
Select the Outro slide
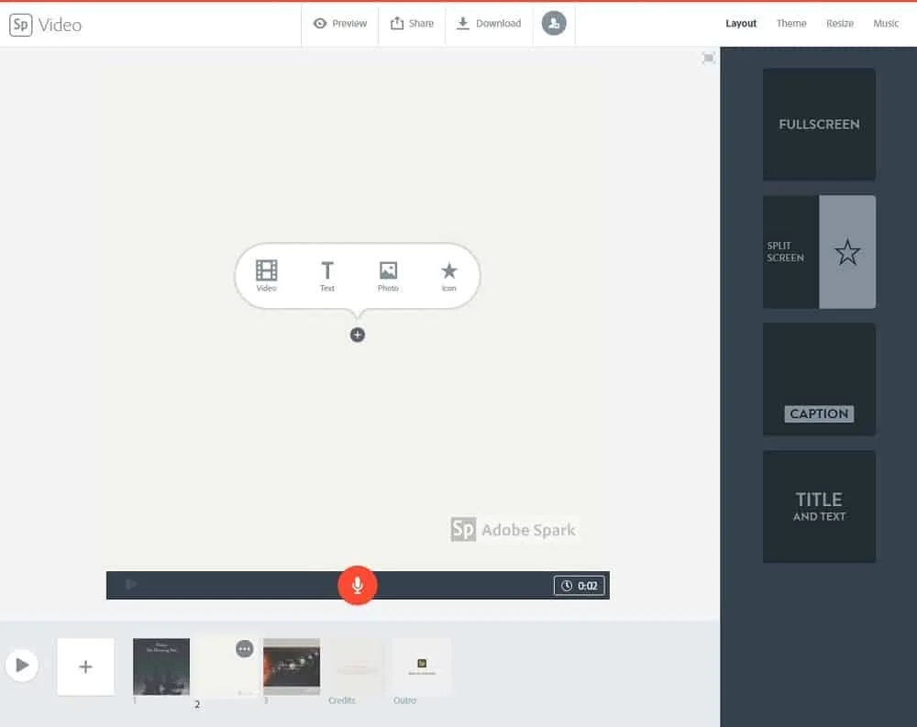[x=422, y=666]
